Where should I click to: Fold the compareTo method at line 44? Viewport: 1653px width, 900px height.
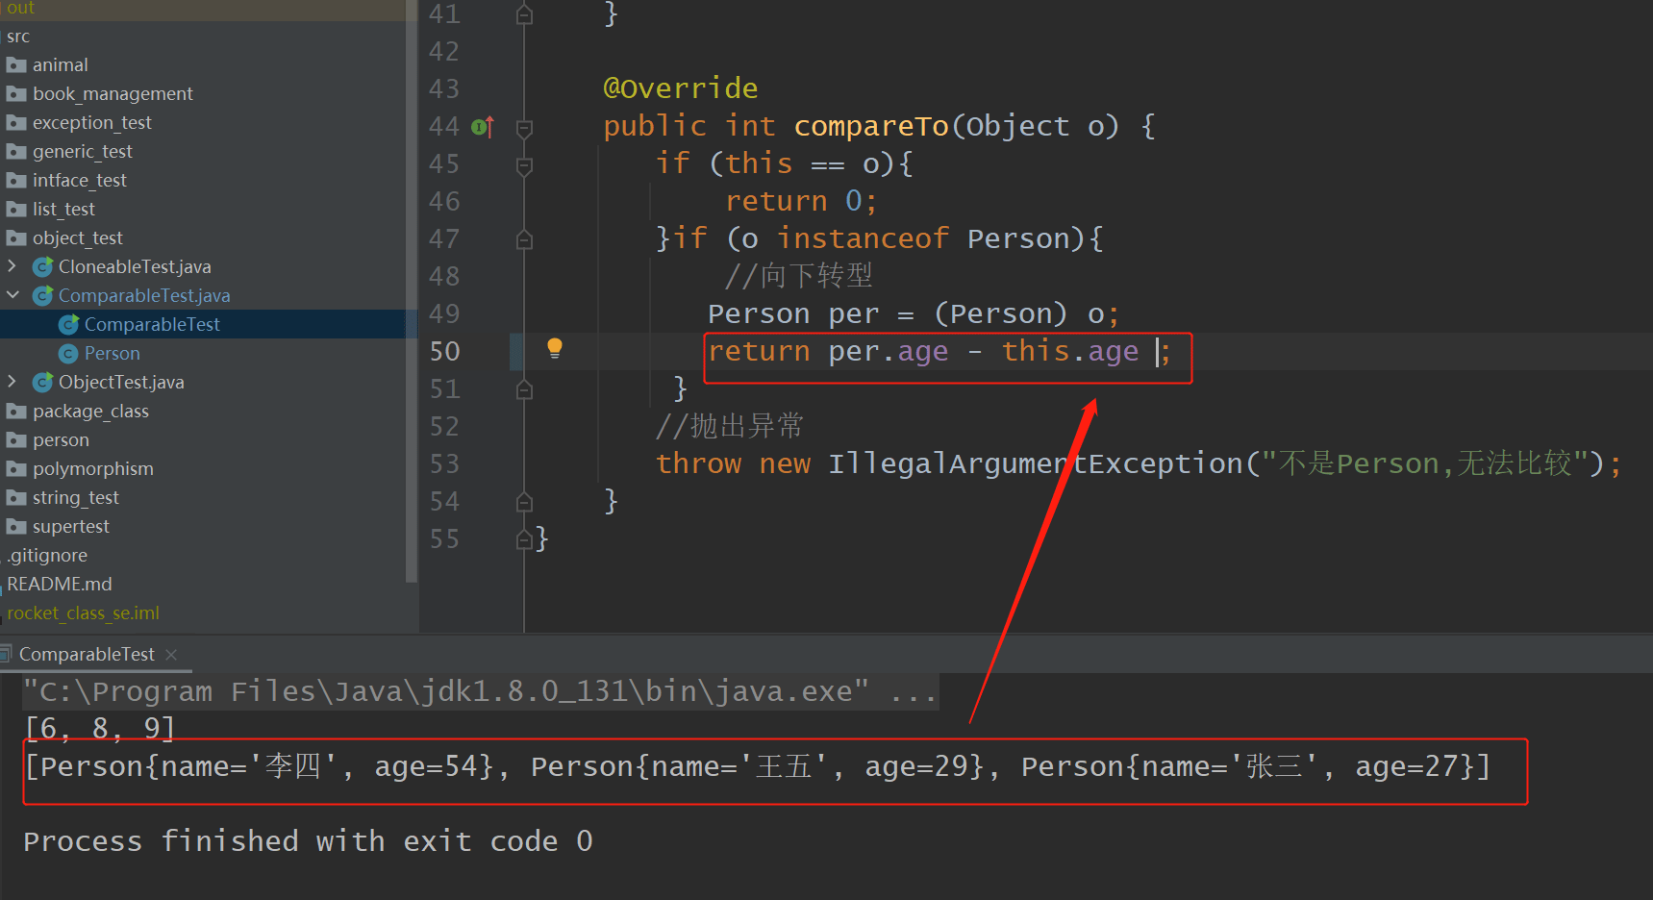(x=524, y=127)
